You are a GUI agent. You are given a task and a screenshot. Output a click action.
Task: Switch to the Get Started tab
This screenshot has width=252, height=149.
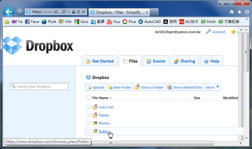click(x=100, y=61)
